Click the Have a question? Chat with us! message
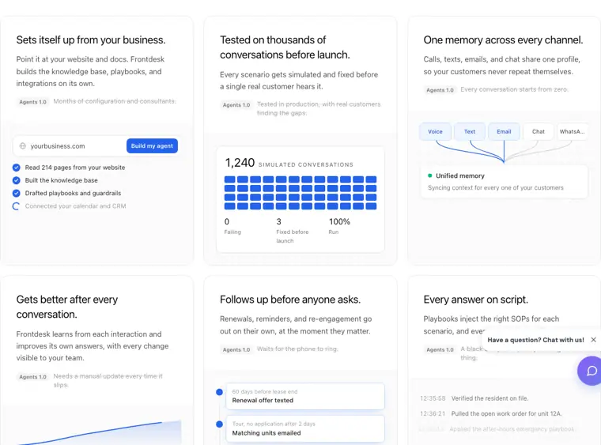 (535, 340)
